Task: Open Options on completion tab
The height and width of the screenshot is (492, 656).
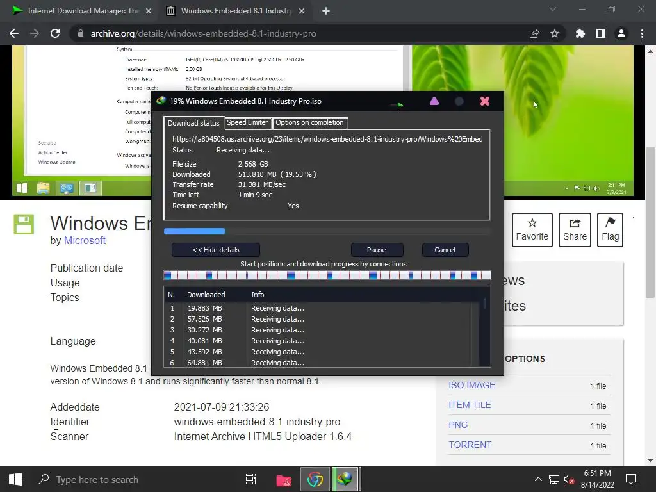Action: (x=309, y=122)
